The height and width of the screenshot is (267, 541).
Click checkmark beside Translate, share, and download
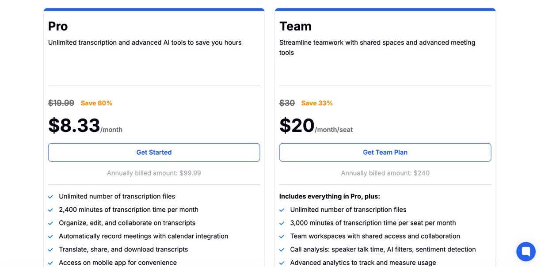[51, 250]
